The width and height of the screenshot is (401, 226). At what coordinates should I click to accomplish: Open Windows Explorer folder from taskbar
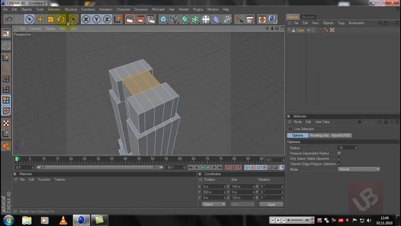click(x=26, y=220)
